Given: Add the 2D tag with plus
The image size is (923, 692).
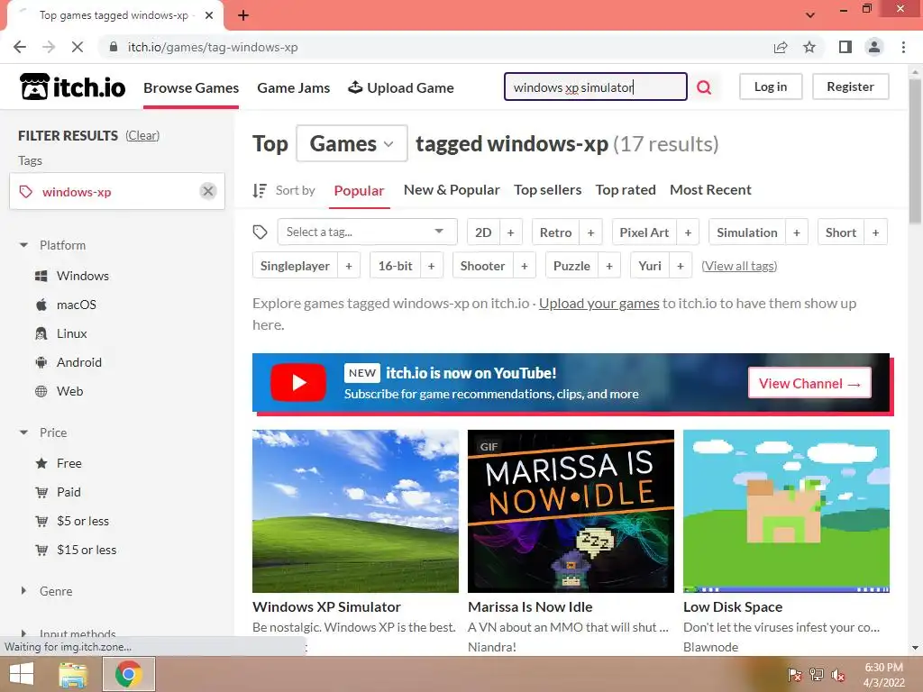Looking at the screenshot, I should coord(510,232).
